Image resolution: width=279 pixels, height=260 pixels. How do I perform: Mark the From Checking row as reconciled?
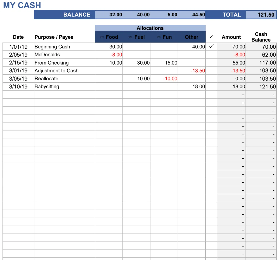click(211, 63)
